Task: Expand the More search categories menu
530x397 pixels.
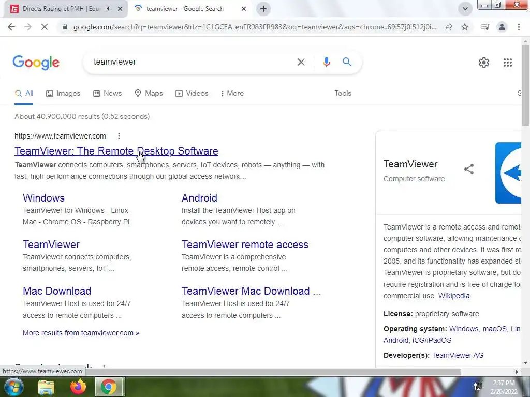Action: tap(232, 94)
